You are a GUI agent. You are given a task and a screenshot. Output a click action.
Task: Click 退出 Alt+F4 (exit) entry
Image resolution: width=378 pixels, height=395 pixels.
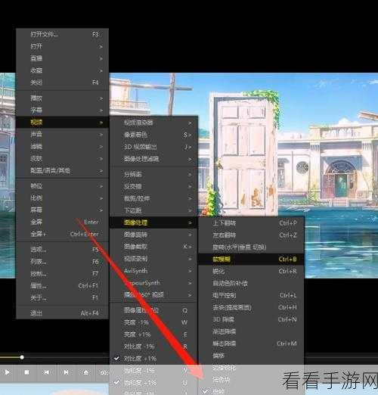[x=62, y=313]
